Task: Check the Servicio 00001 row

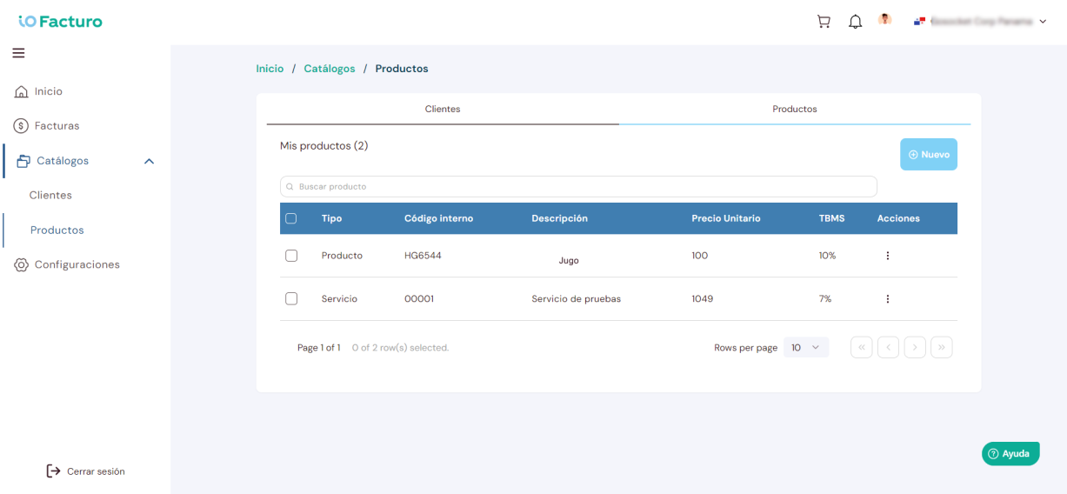Action: [x=291, y=298]
